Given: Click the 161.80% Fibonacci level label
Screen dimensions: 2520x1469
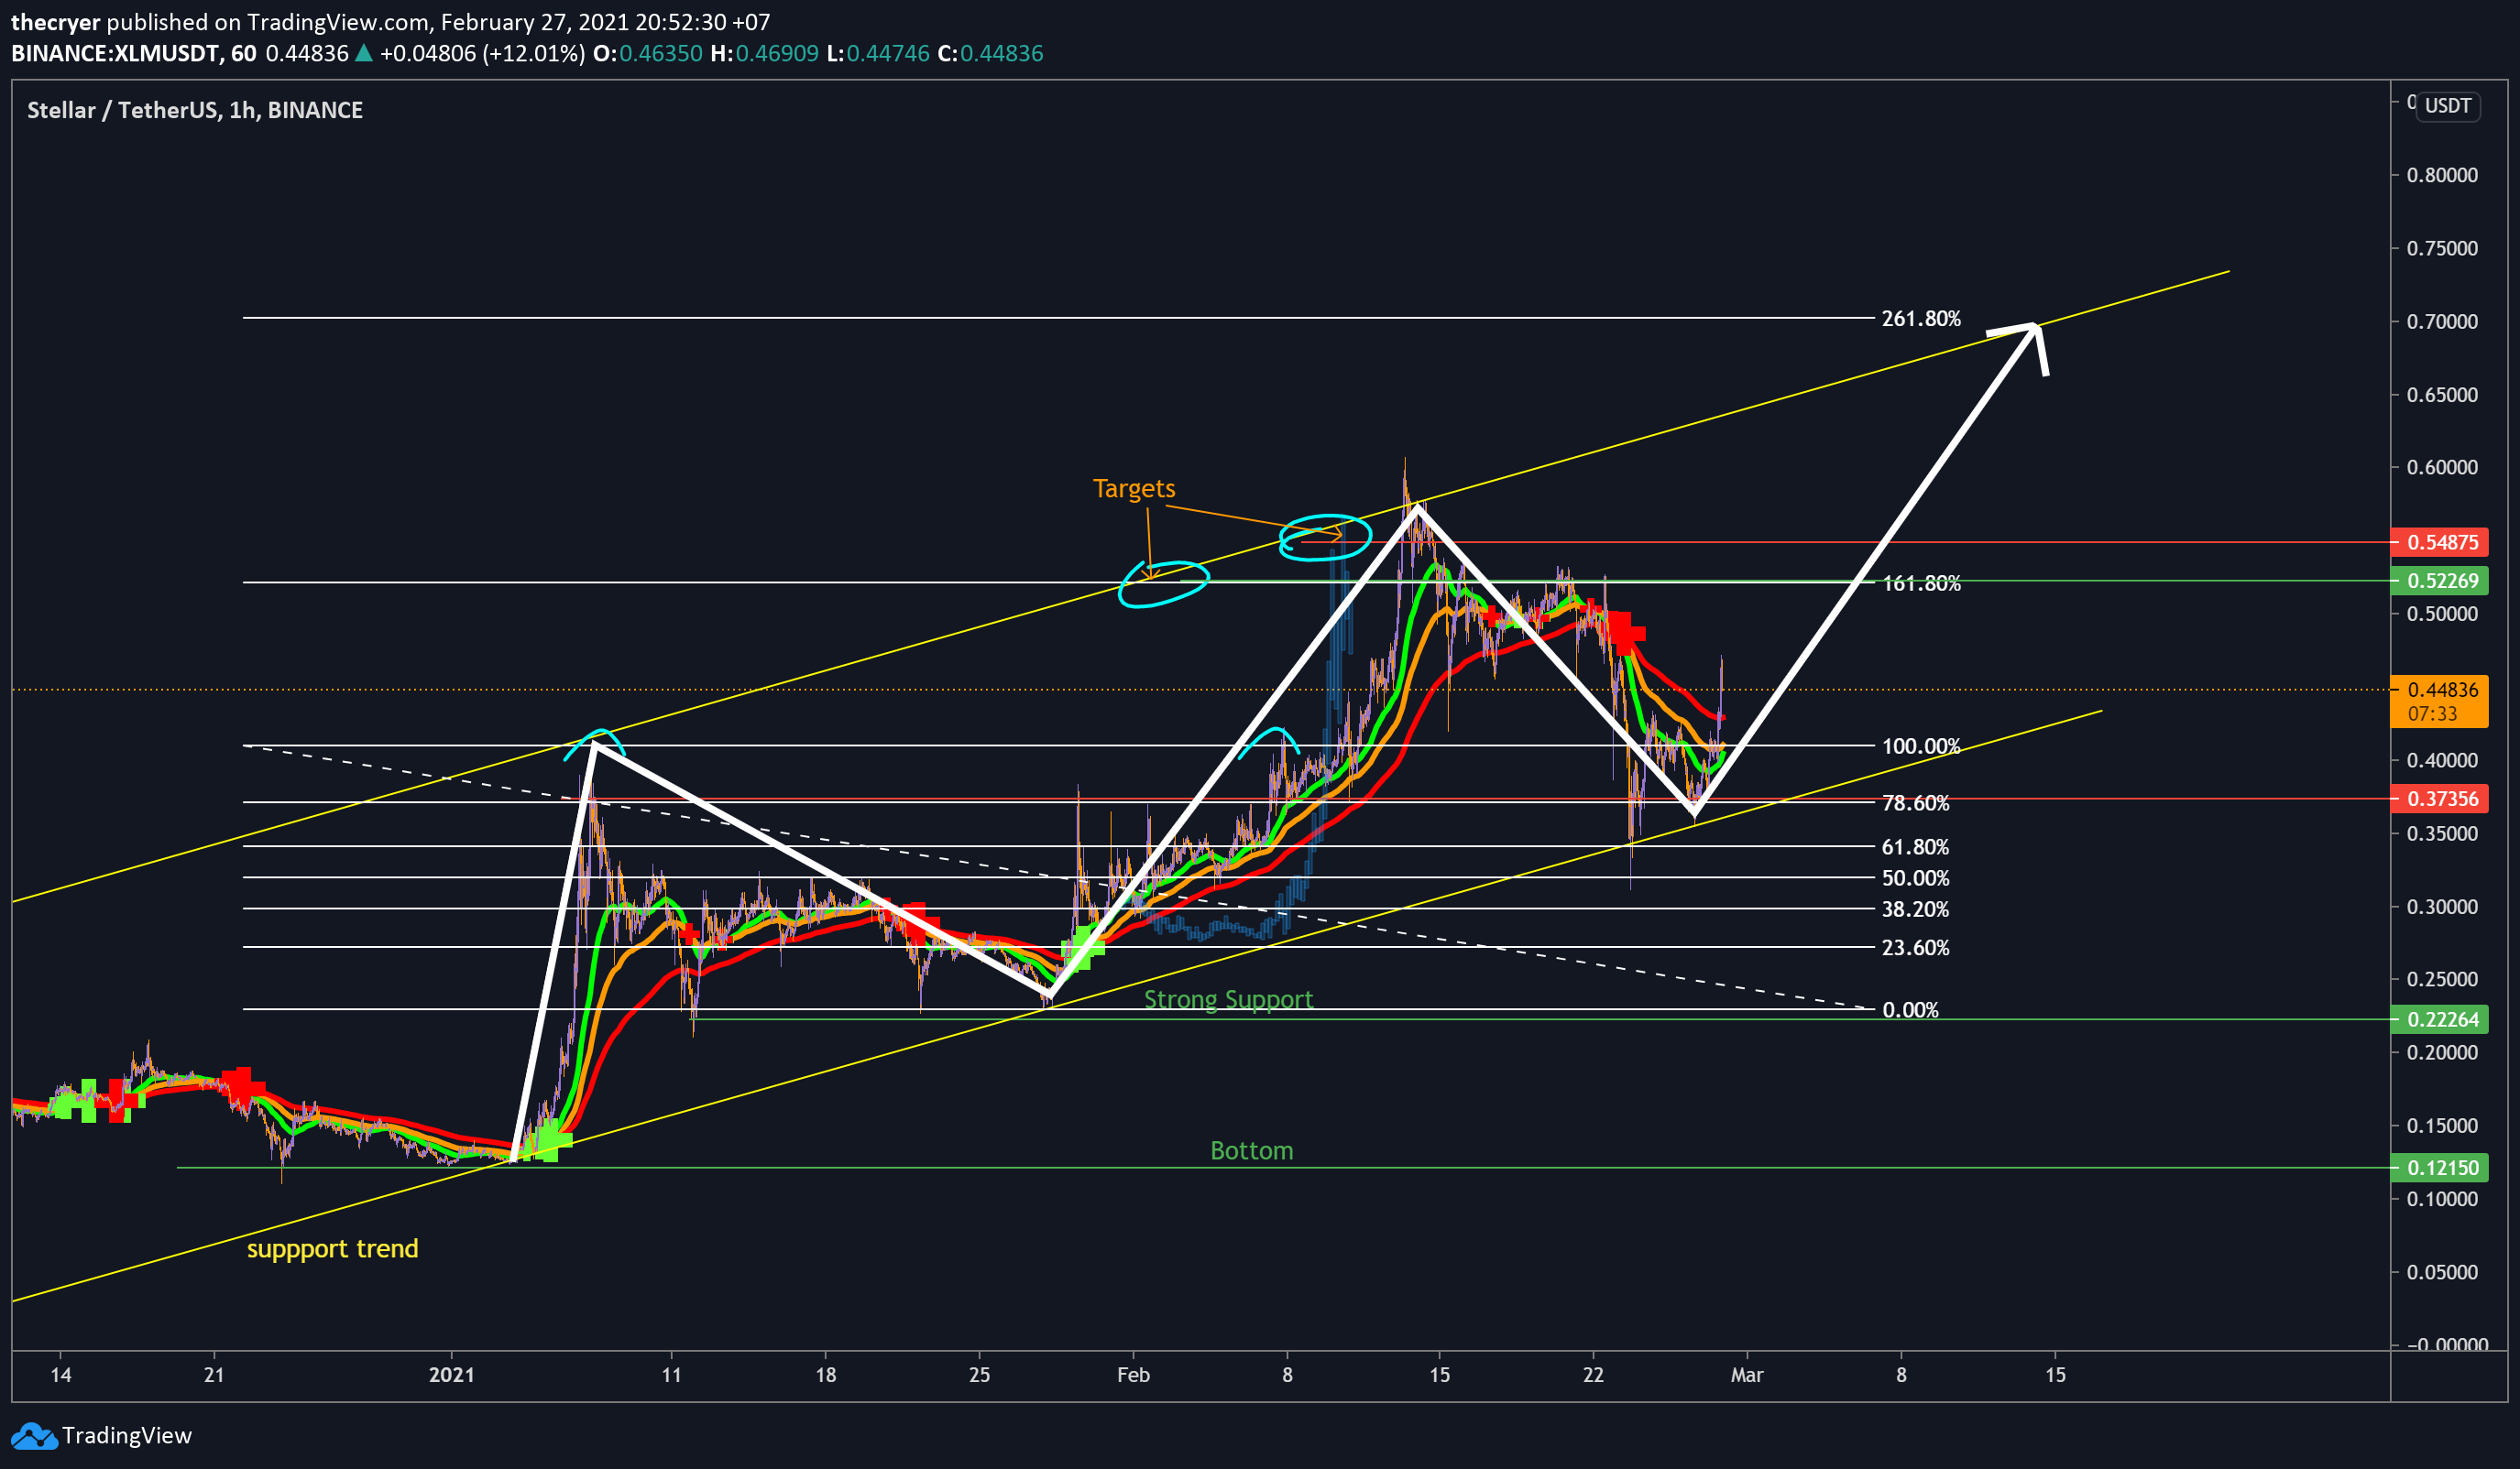Looking at the screenshot, I should pyautogui.click(x=1921, y=583).
